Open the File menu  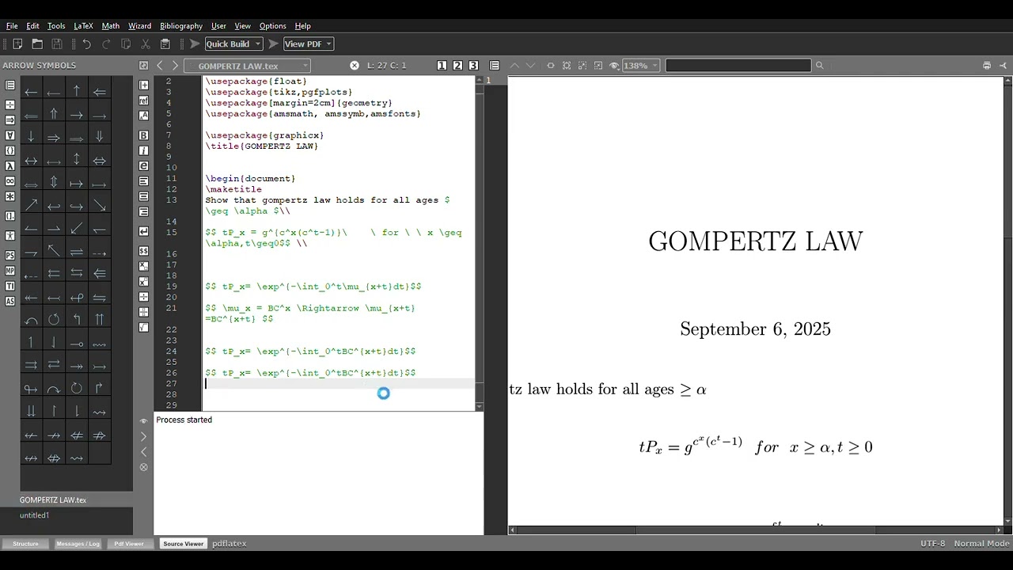coord(12,26)
